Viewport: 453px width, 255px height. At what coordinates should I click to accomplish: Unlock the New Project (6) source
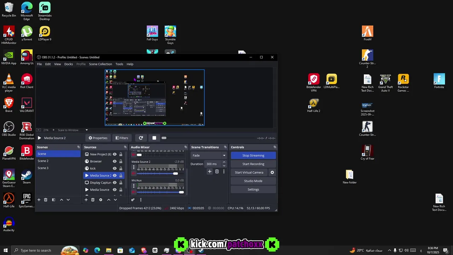click(x=121, y=154)
